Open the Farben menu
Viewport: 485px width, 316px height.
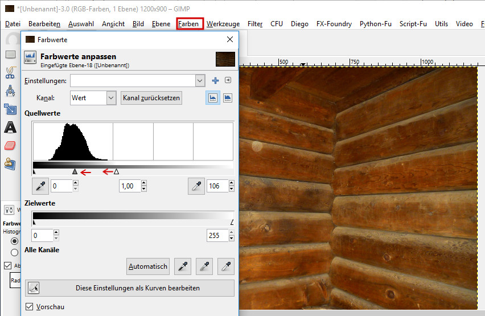click(x=188, y=24)
